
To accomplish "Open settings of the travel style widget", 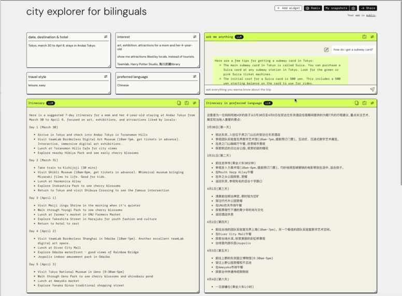I will [106, 76].
